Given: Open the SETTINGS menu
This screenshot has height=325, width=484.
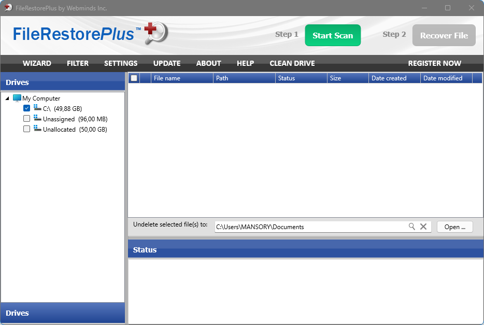Looking at the screenshot, I should pyautogui.click(x=121, y=63).
